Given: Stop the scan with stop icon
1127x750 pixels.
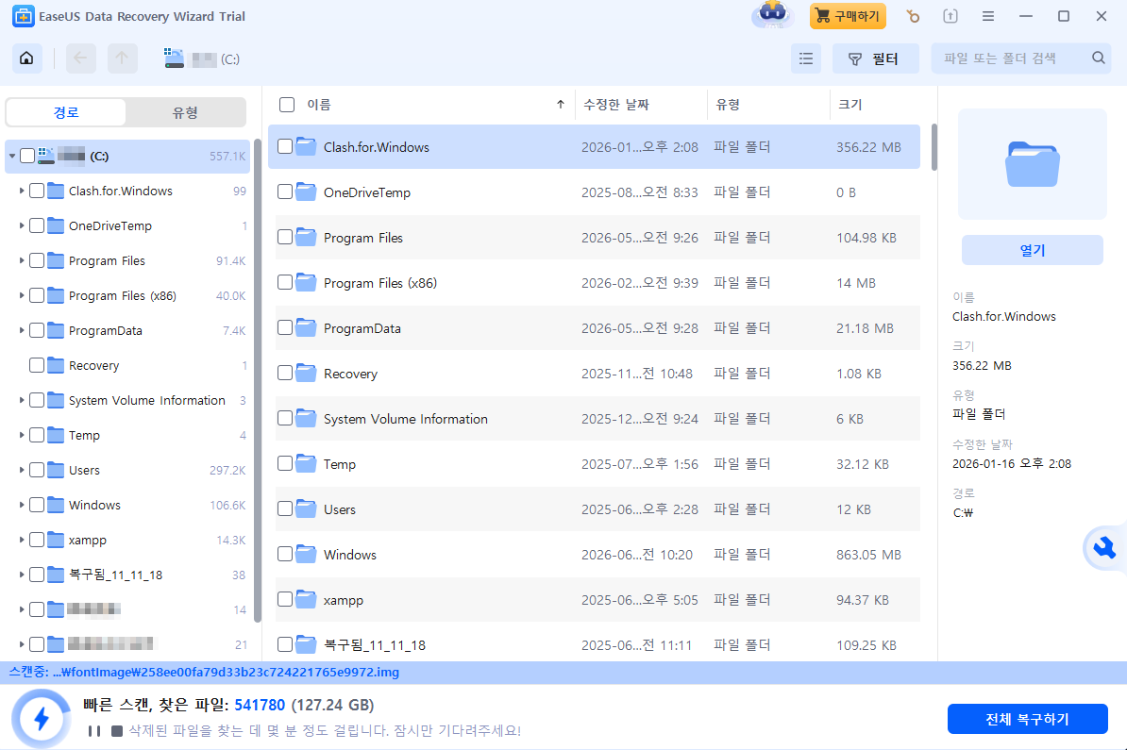Looking at the screenshot, I should [x=116, y=730].
